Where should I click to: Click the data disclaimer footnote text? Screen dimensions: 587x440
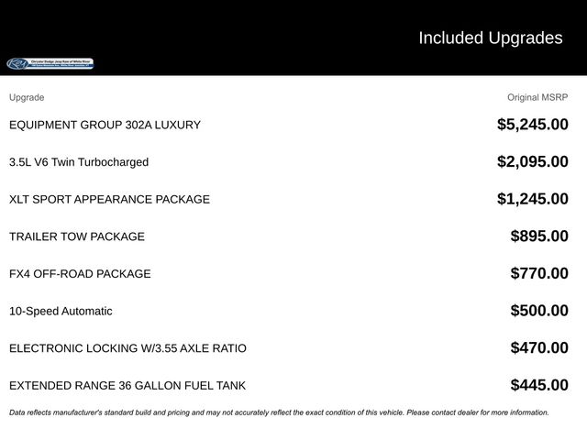279,412
